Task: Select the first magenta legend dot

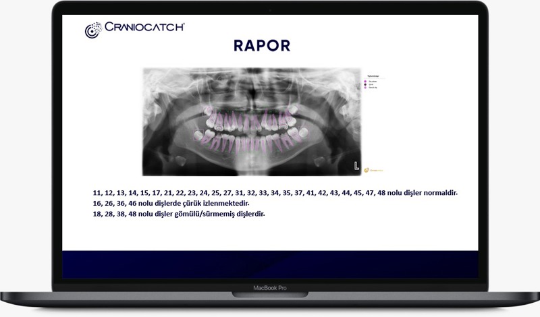Action: pos(365,80)
